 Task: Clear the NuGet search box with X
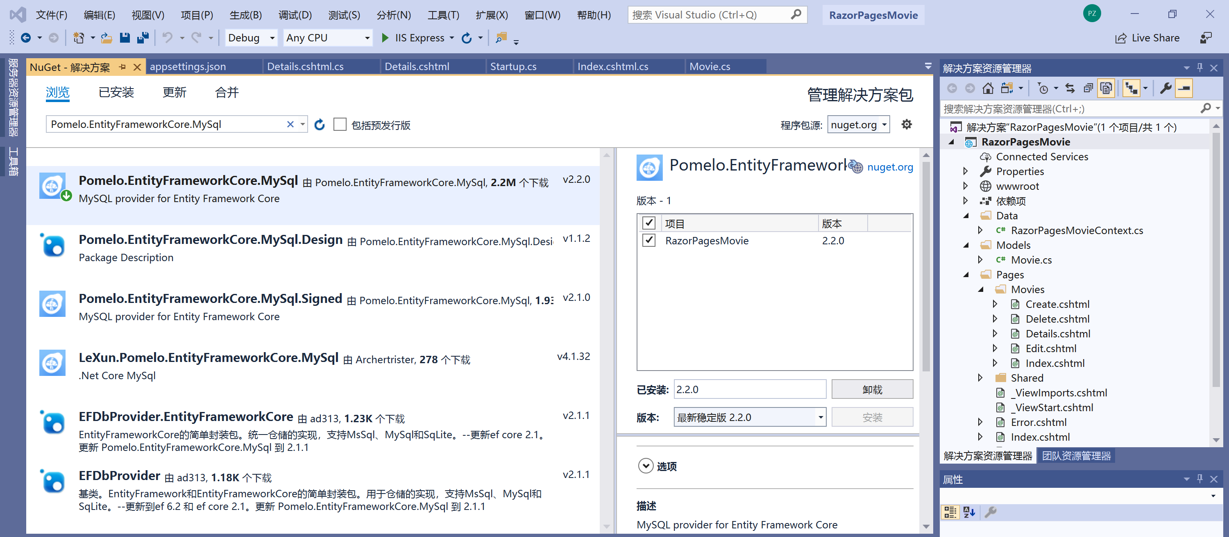tap(290, 125)
